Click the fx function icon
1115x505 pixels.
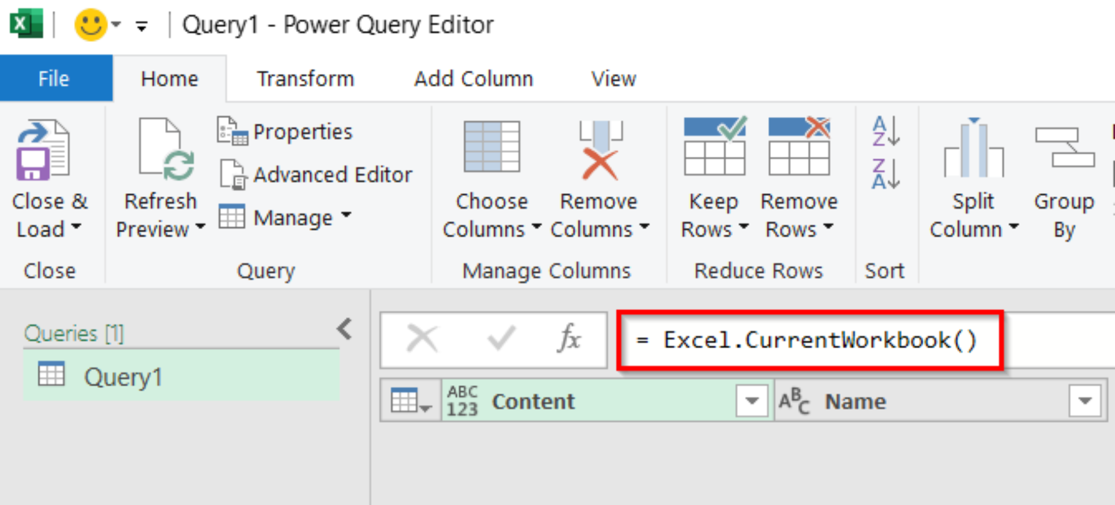point(569,339)
